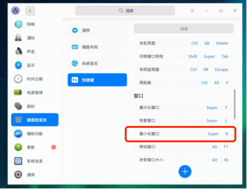Open Power Management battery icon
Viewport: 247px width, 189px height.
[18, 93]
